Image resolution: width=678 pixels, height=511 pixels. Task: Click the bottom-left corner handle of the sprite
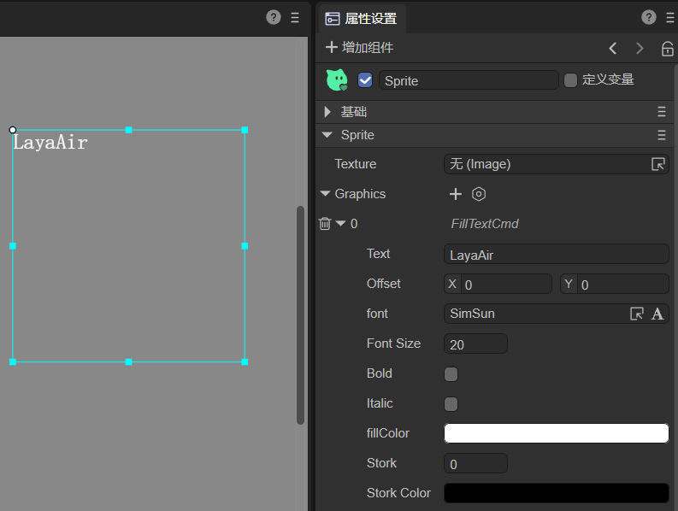pos(13,361)
